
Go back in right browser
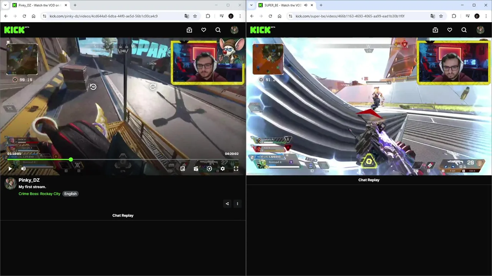pos(252,16)
